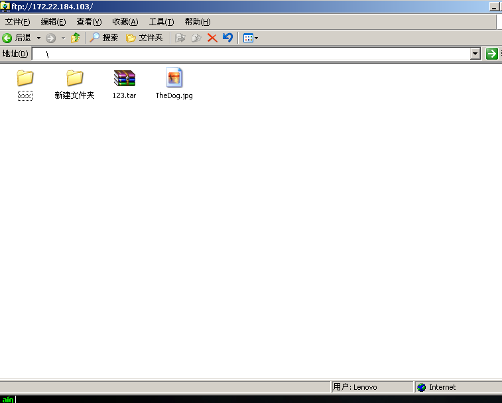
Task: Click inside the address bar field
Action: (251, 54)
